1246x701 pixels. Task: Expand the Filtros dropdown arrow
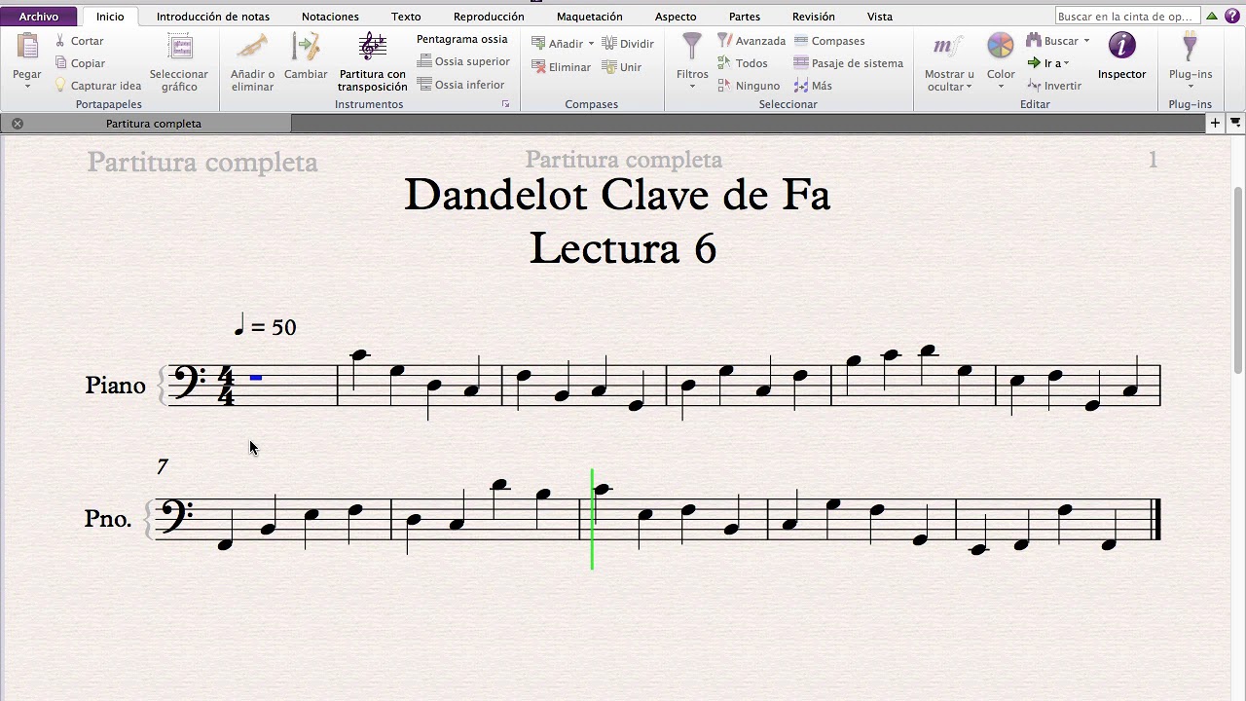[692, 87]
